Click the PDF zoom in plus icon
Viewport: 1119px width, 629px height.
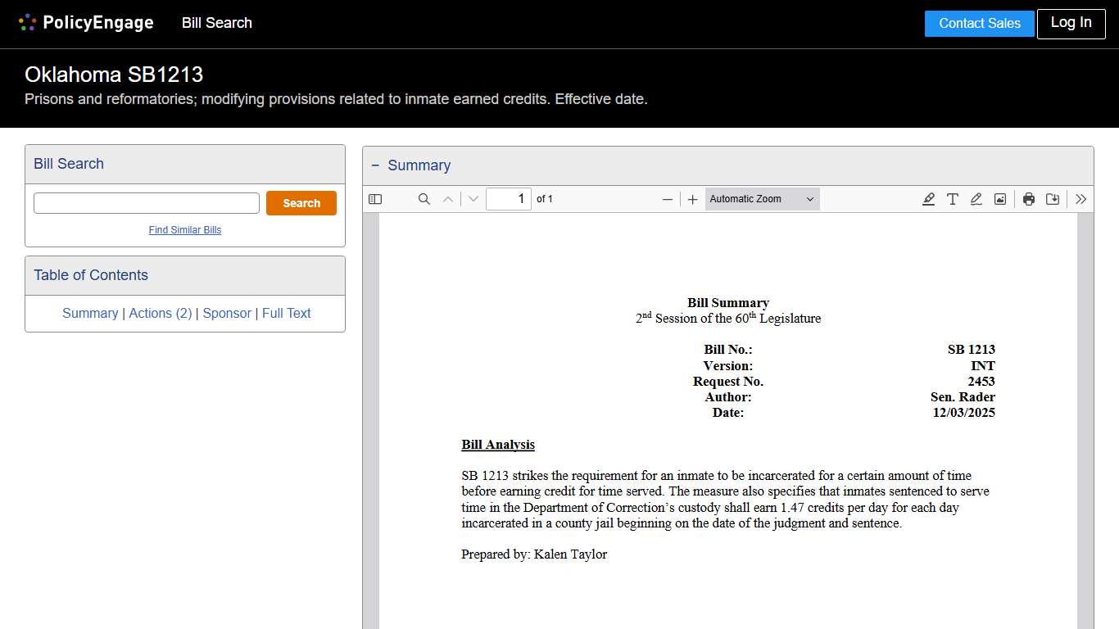[x=692, y=199]
